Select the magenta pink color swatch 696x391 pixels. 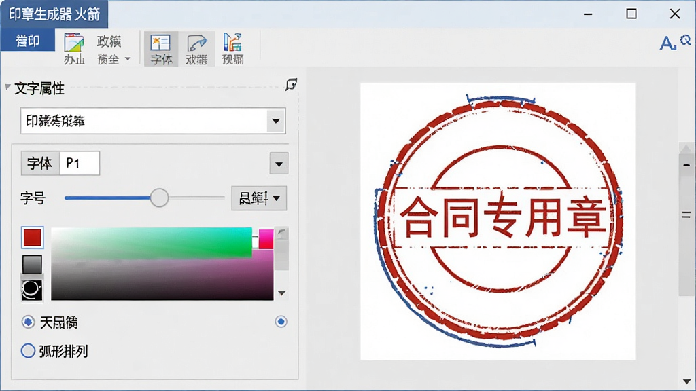coord(266,239)
